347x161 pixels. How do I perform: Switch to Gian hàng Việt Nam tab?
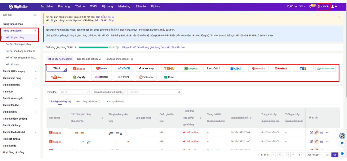[88, 102]
